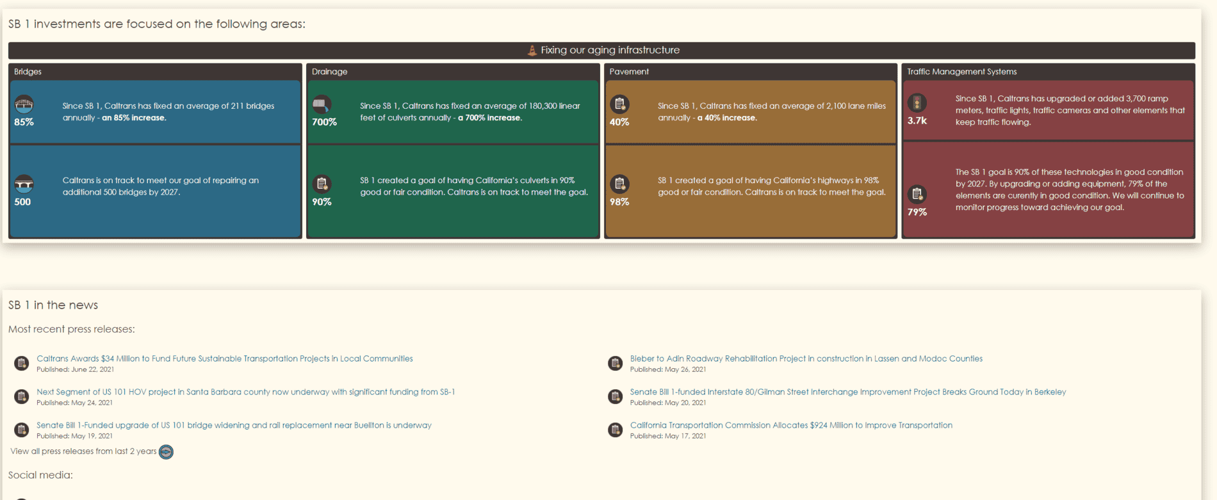Image resolution: width=1217 pixels, height=500 pixels.
Task: Click the Published May 19, 2021 date
Action: (x=74, y=436)
